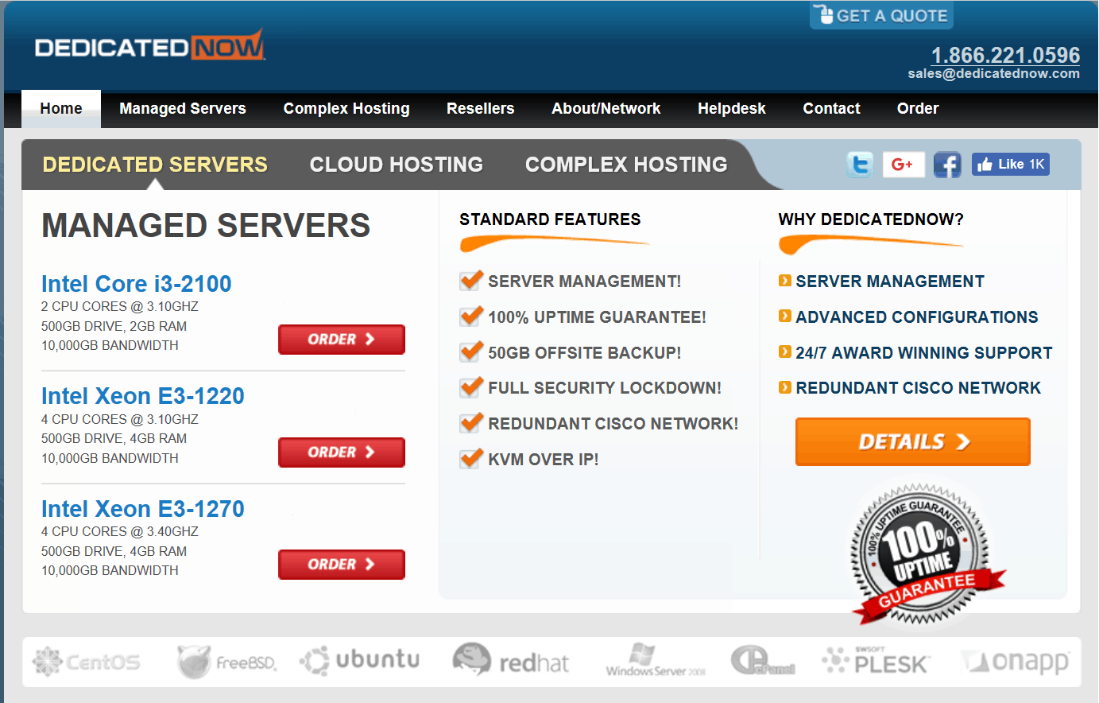1099x703 pixels.
Task: Click checkmark beside Full Security Lockdown!
Action: click(x=471, y=387)
